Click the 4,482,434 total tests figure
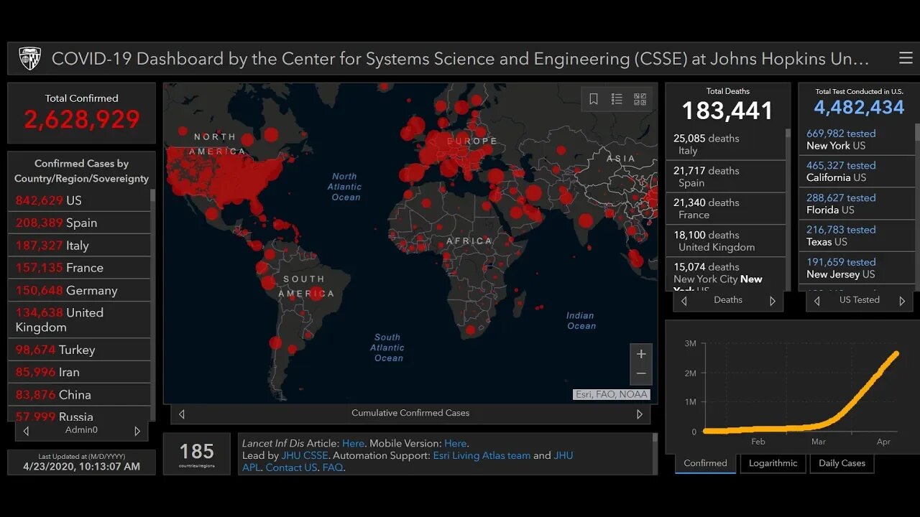Viewport: 920px width, 517px height. click(859, 108)
